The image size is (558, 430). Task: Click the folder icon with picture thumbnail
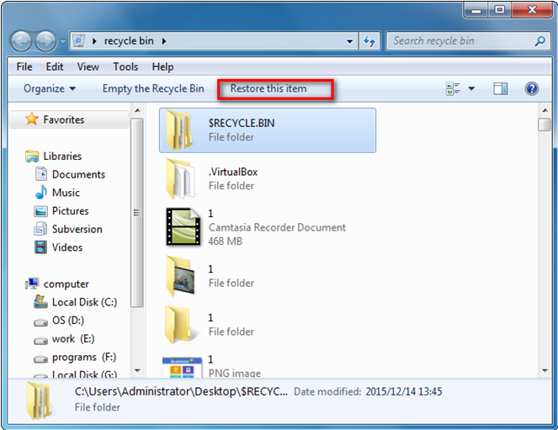pyautogui.click(x=180, y=276)
